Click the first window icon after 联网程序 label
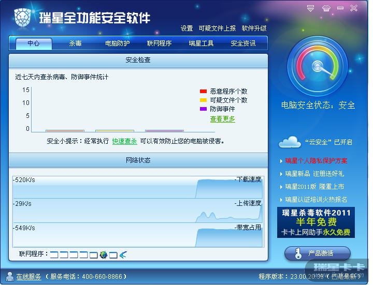 54,255
